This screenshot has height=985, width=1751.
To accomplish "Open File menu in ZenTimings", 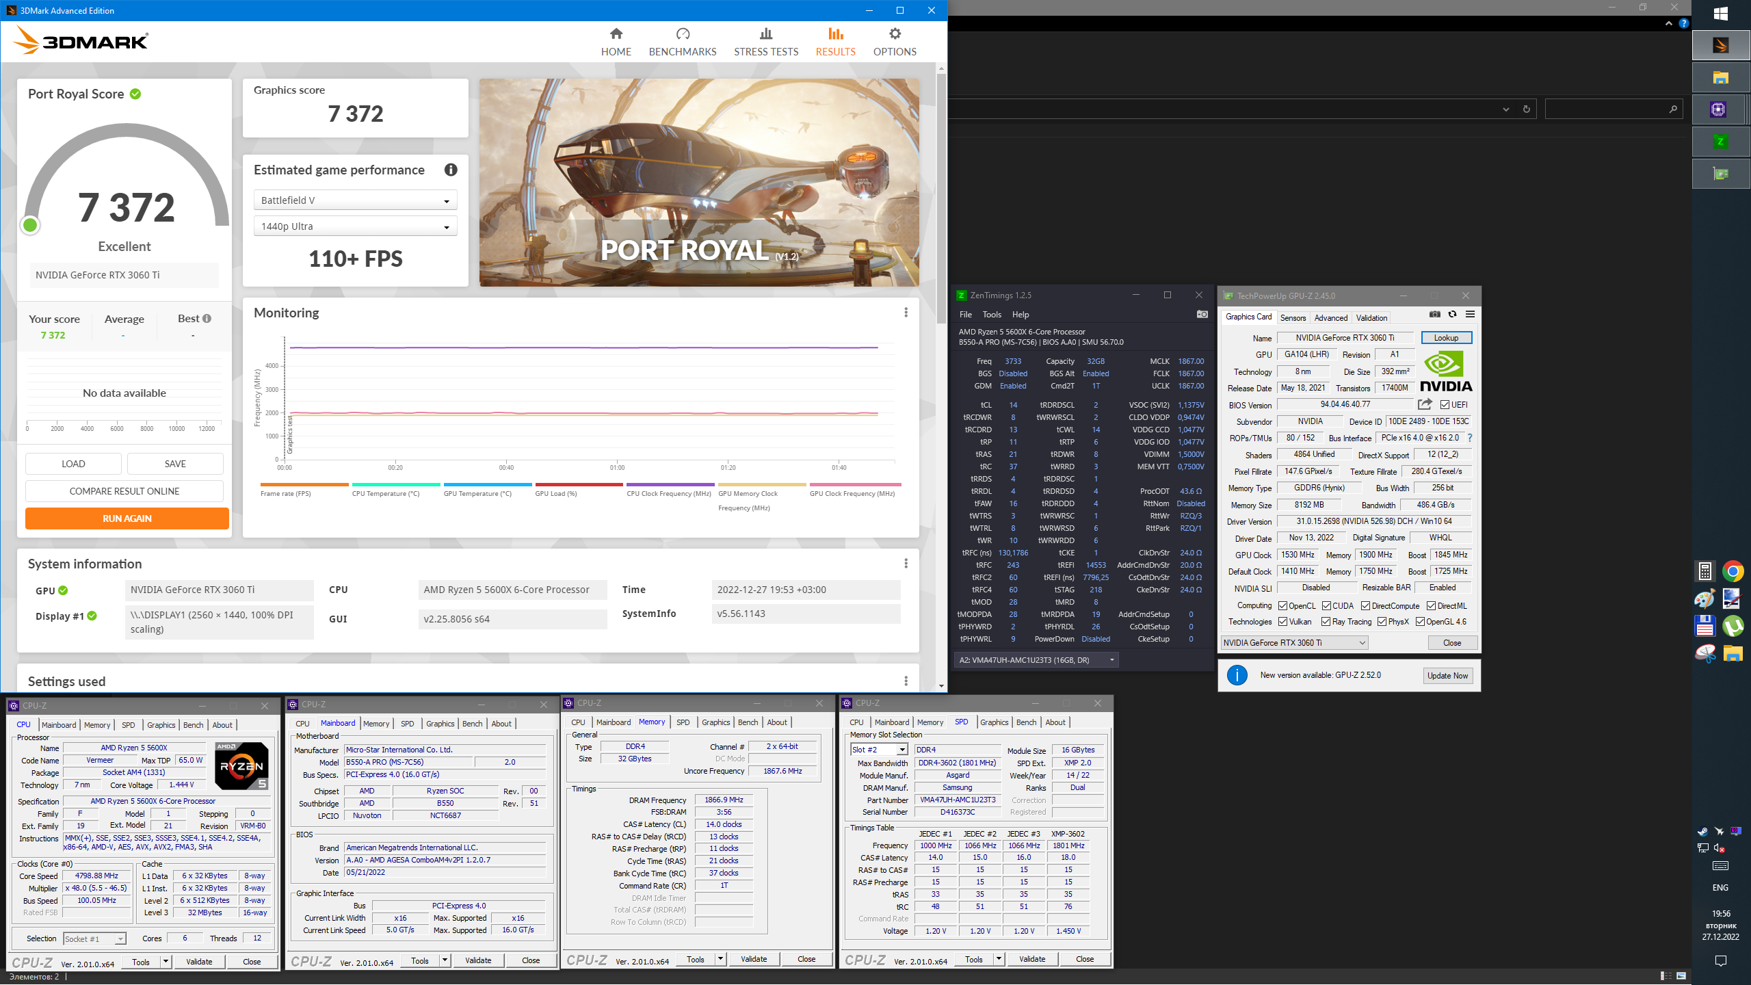I will point(966,315).
